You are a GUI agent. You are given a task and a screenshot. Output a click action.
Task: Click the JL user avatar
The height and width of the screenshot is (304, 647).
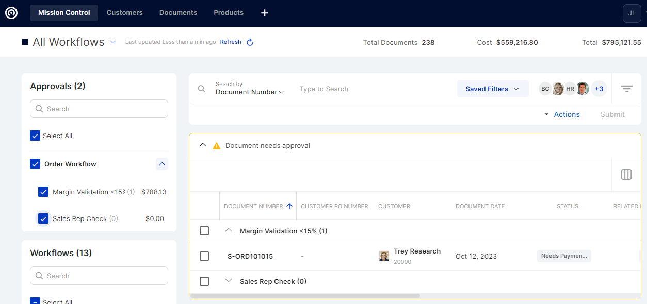(x=632, y=13)
